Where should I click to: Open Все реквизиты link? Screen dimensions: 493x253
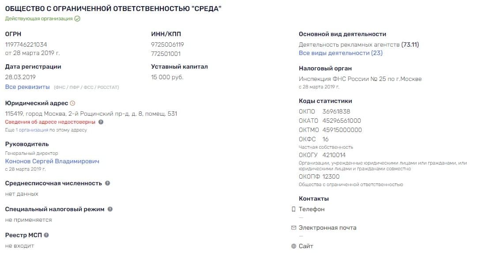[x=27, y=87]
